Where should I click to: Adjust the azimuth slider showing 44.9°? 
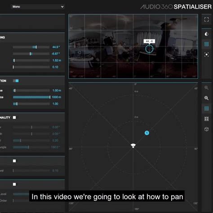[31, 47]
